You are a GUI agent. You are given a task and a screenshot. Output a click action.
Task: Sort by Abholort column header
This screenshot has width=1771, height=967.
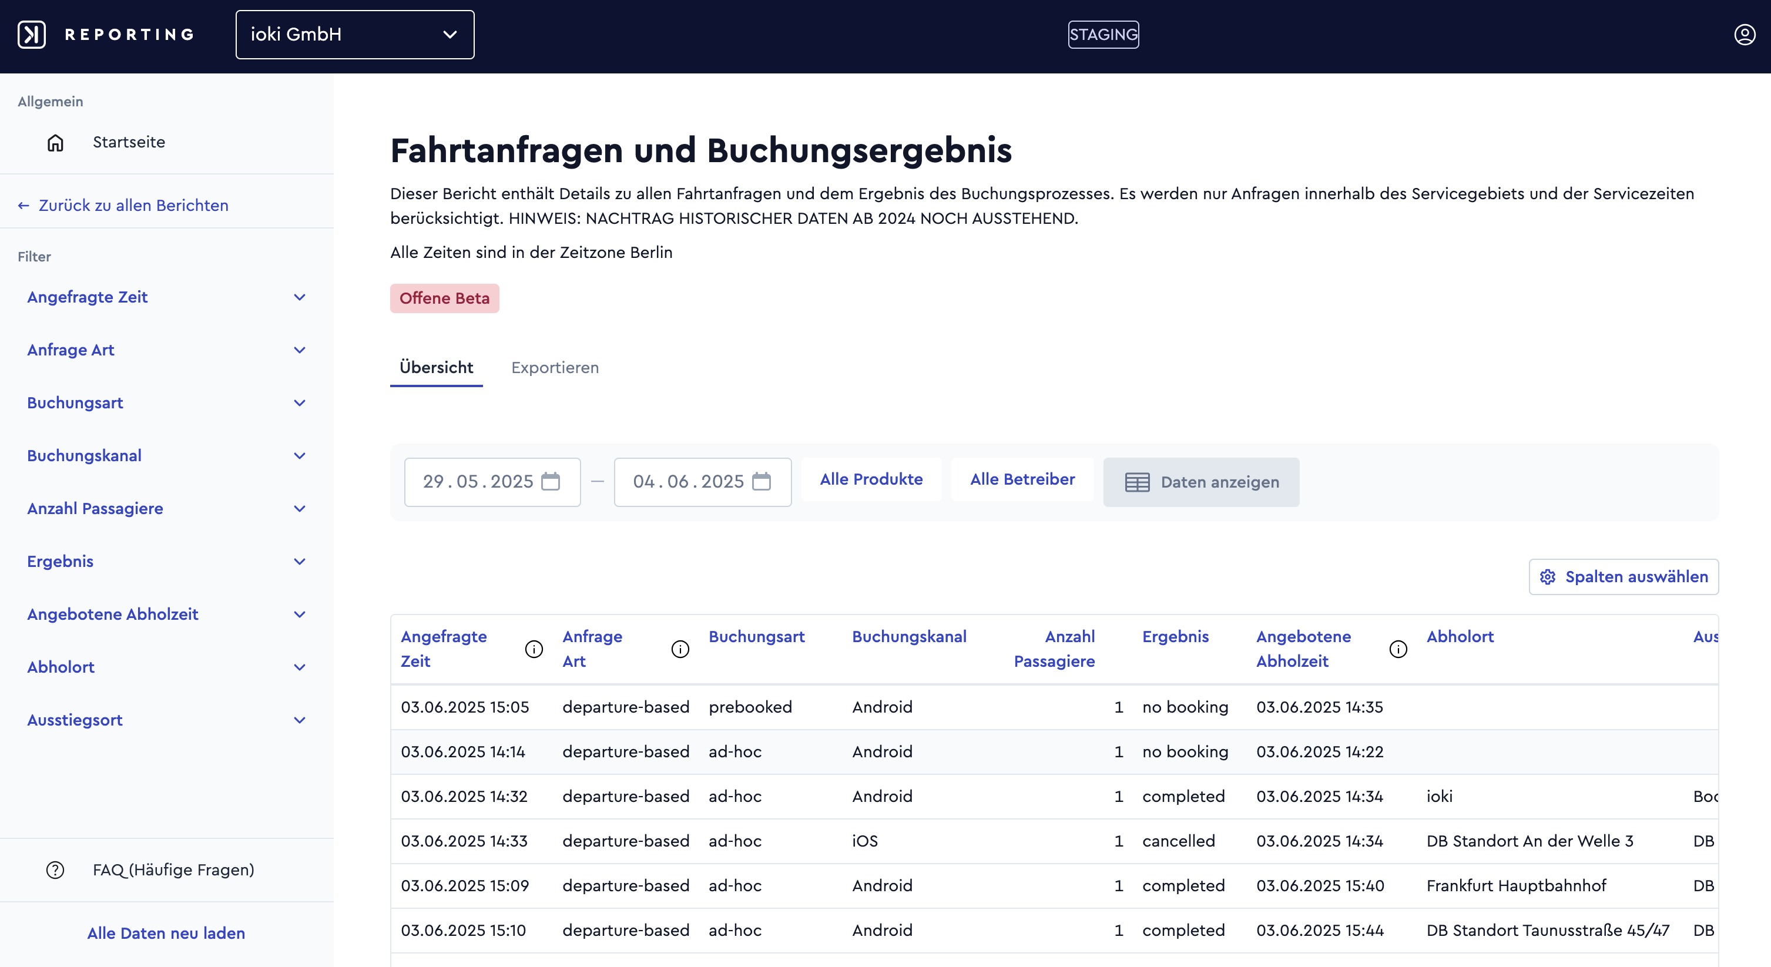coord(1460,637)
